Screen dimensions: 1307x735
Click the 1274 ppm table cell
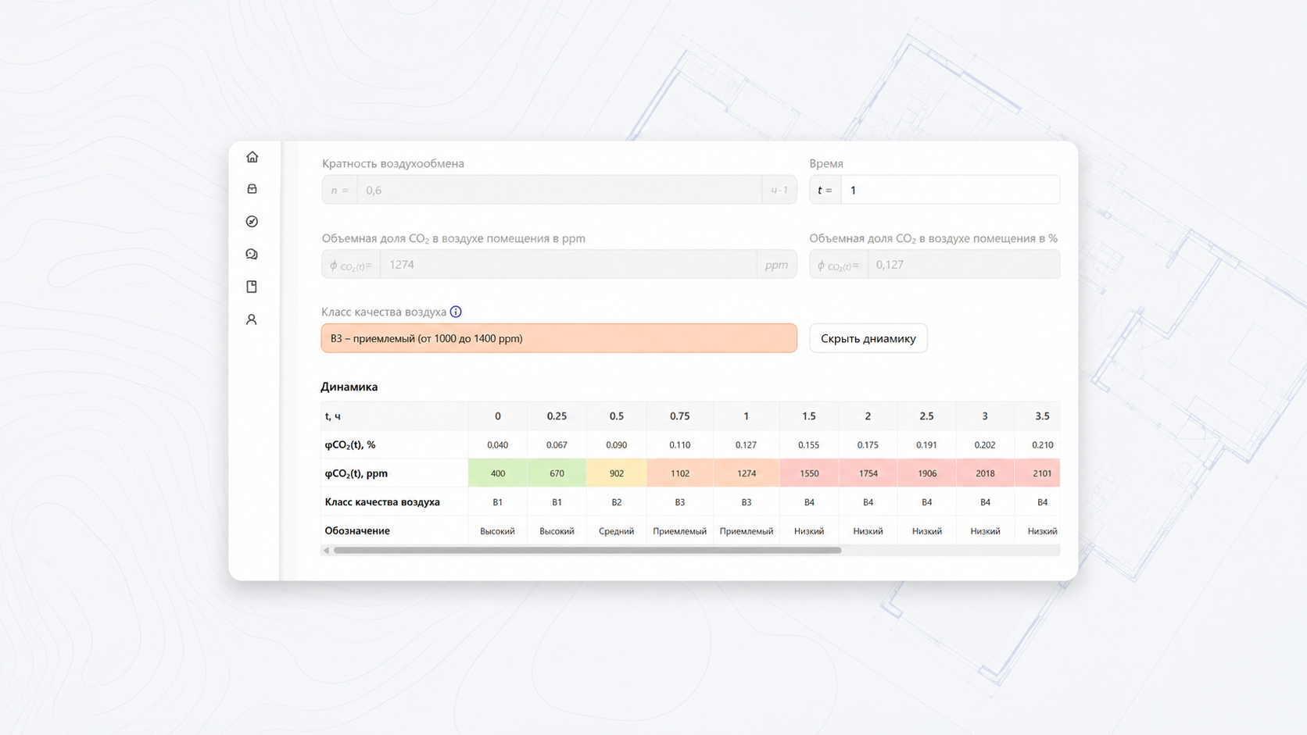(x=746, y=473)
